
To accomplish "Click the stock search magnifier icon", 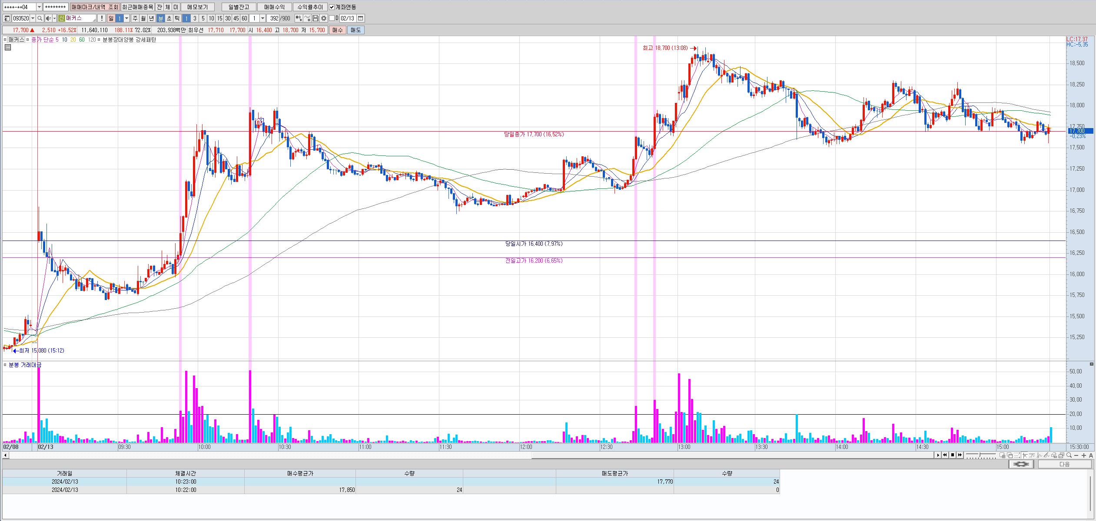I will 40,18.
